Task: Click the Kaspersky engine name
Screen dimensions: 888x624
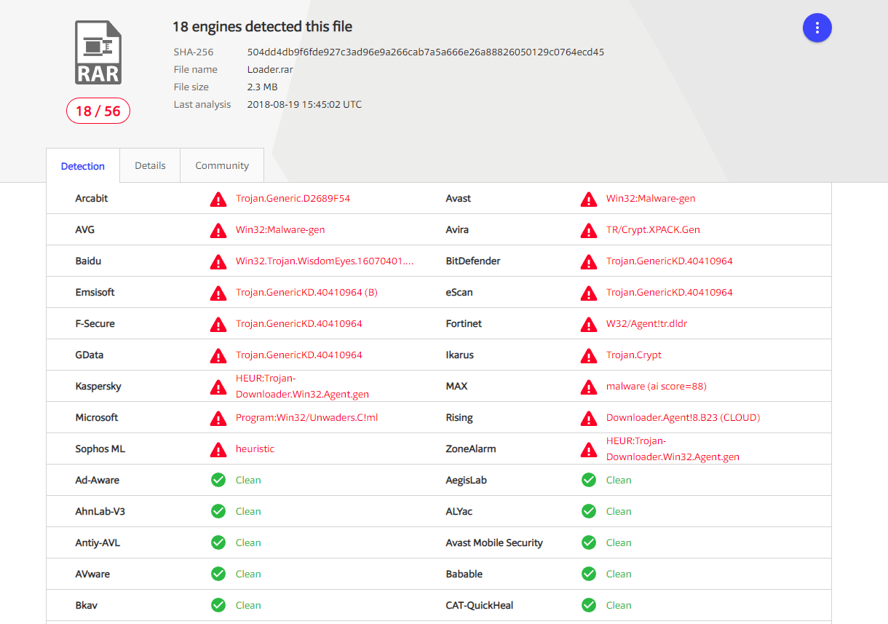Action: 98,386
